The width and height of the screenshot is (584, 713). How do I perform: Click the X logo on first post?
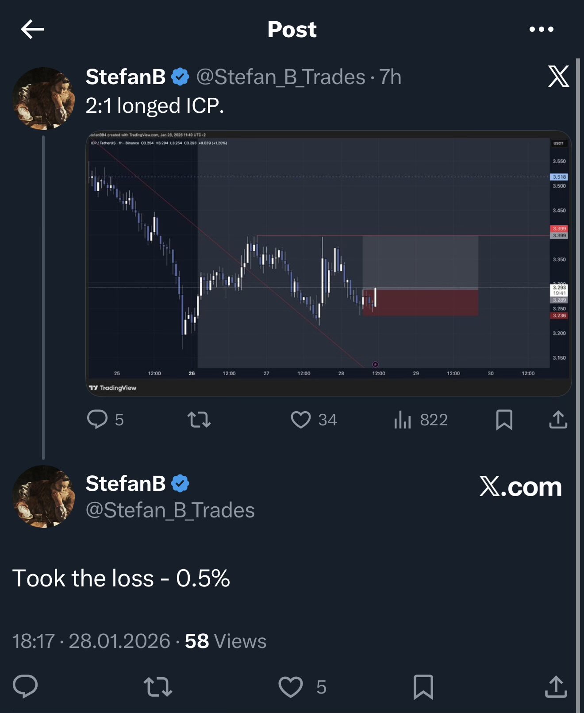(558, 77)
